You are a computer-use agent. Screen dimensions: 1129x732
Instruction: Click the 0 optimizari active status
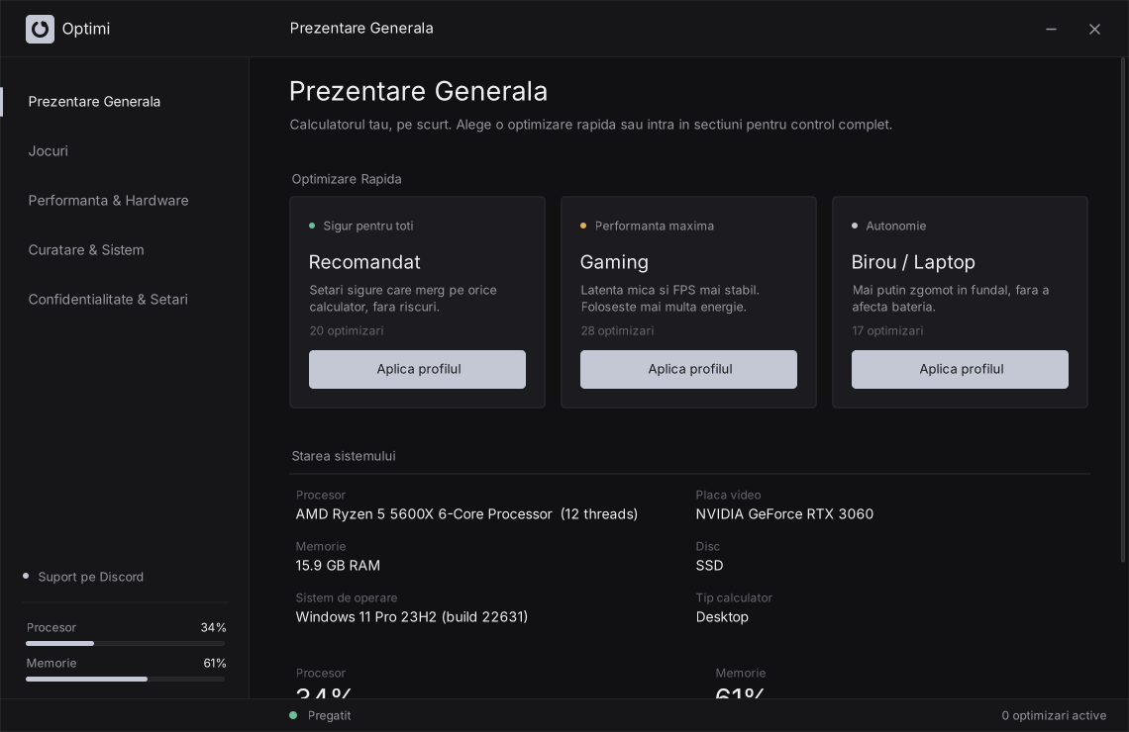coord(1054,715)
